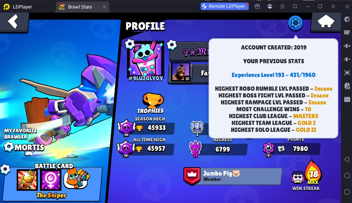Open the Jumbo Pig club banner

point(232,176)
